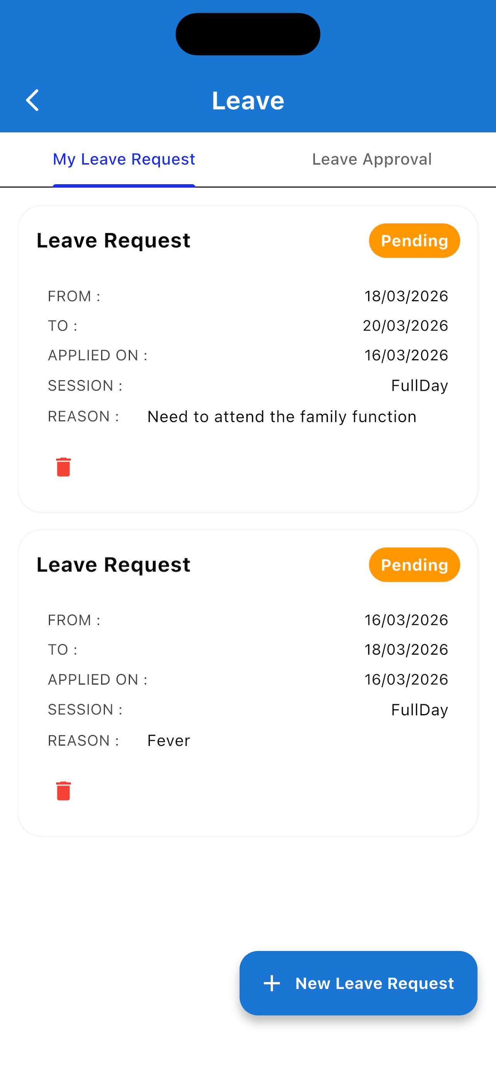Create a New Leave Request
Screen dimensions: 496x1073
click(x=358, y=983)
